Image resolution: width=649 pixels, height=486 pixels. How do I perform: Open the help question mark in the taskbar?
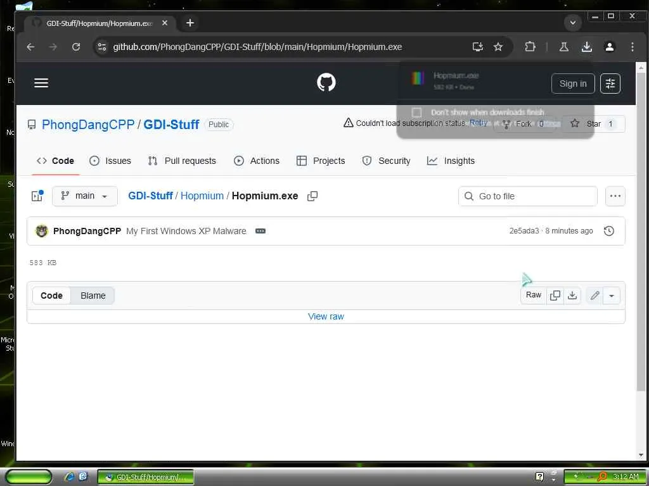[539, 477]
